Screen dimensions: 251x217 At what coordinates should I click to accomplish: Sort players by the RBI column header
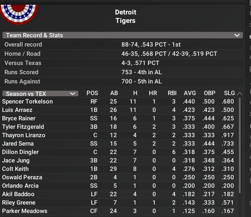172,93
